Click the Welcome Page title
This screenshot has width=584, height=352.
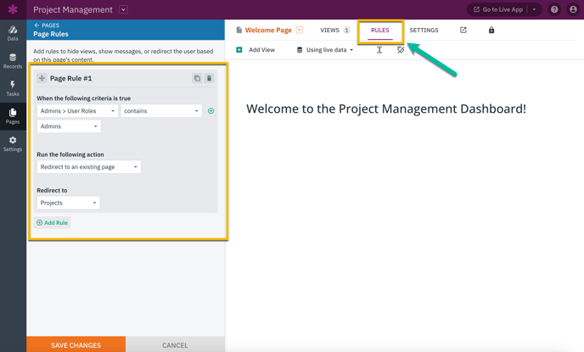click(268, 31)
